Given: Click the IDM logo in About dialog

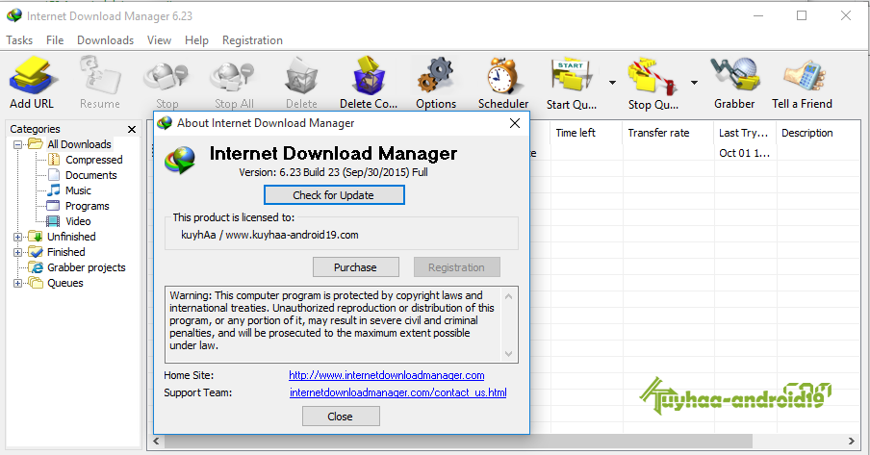Looking at the screenshot, I should (x=181, y=161).
